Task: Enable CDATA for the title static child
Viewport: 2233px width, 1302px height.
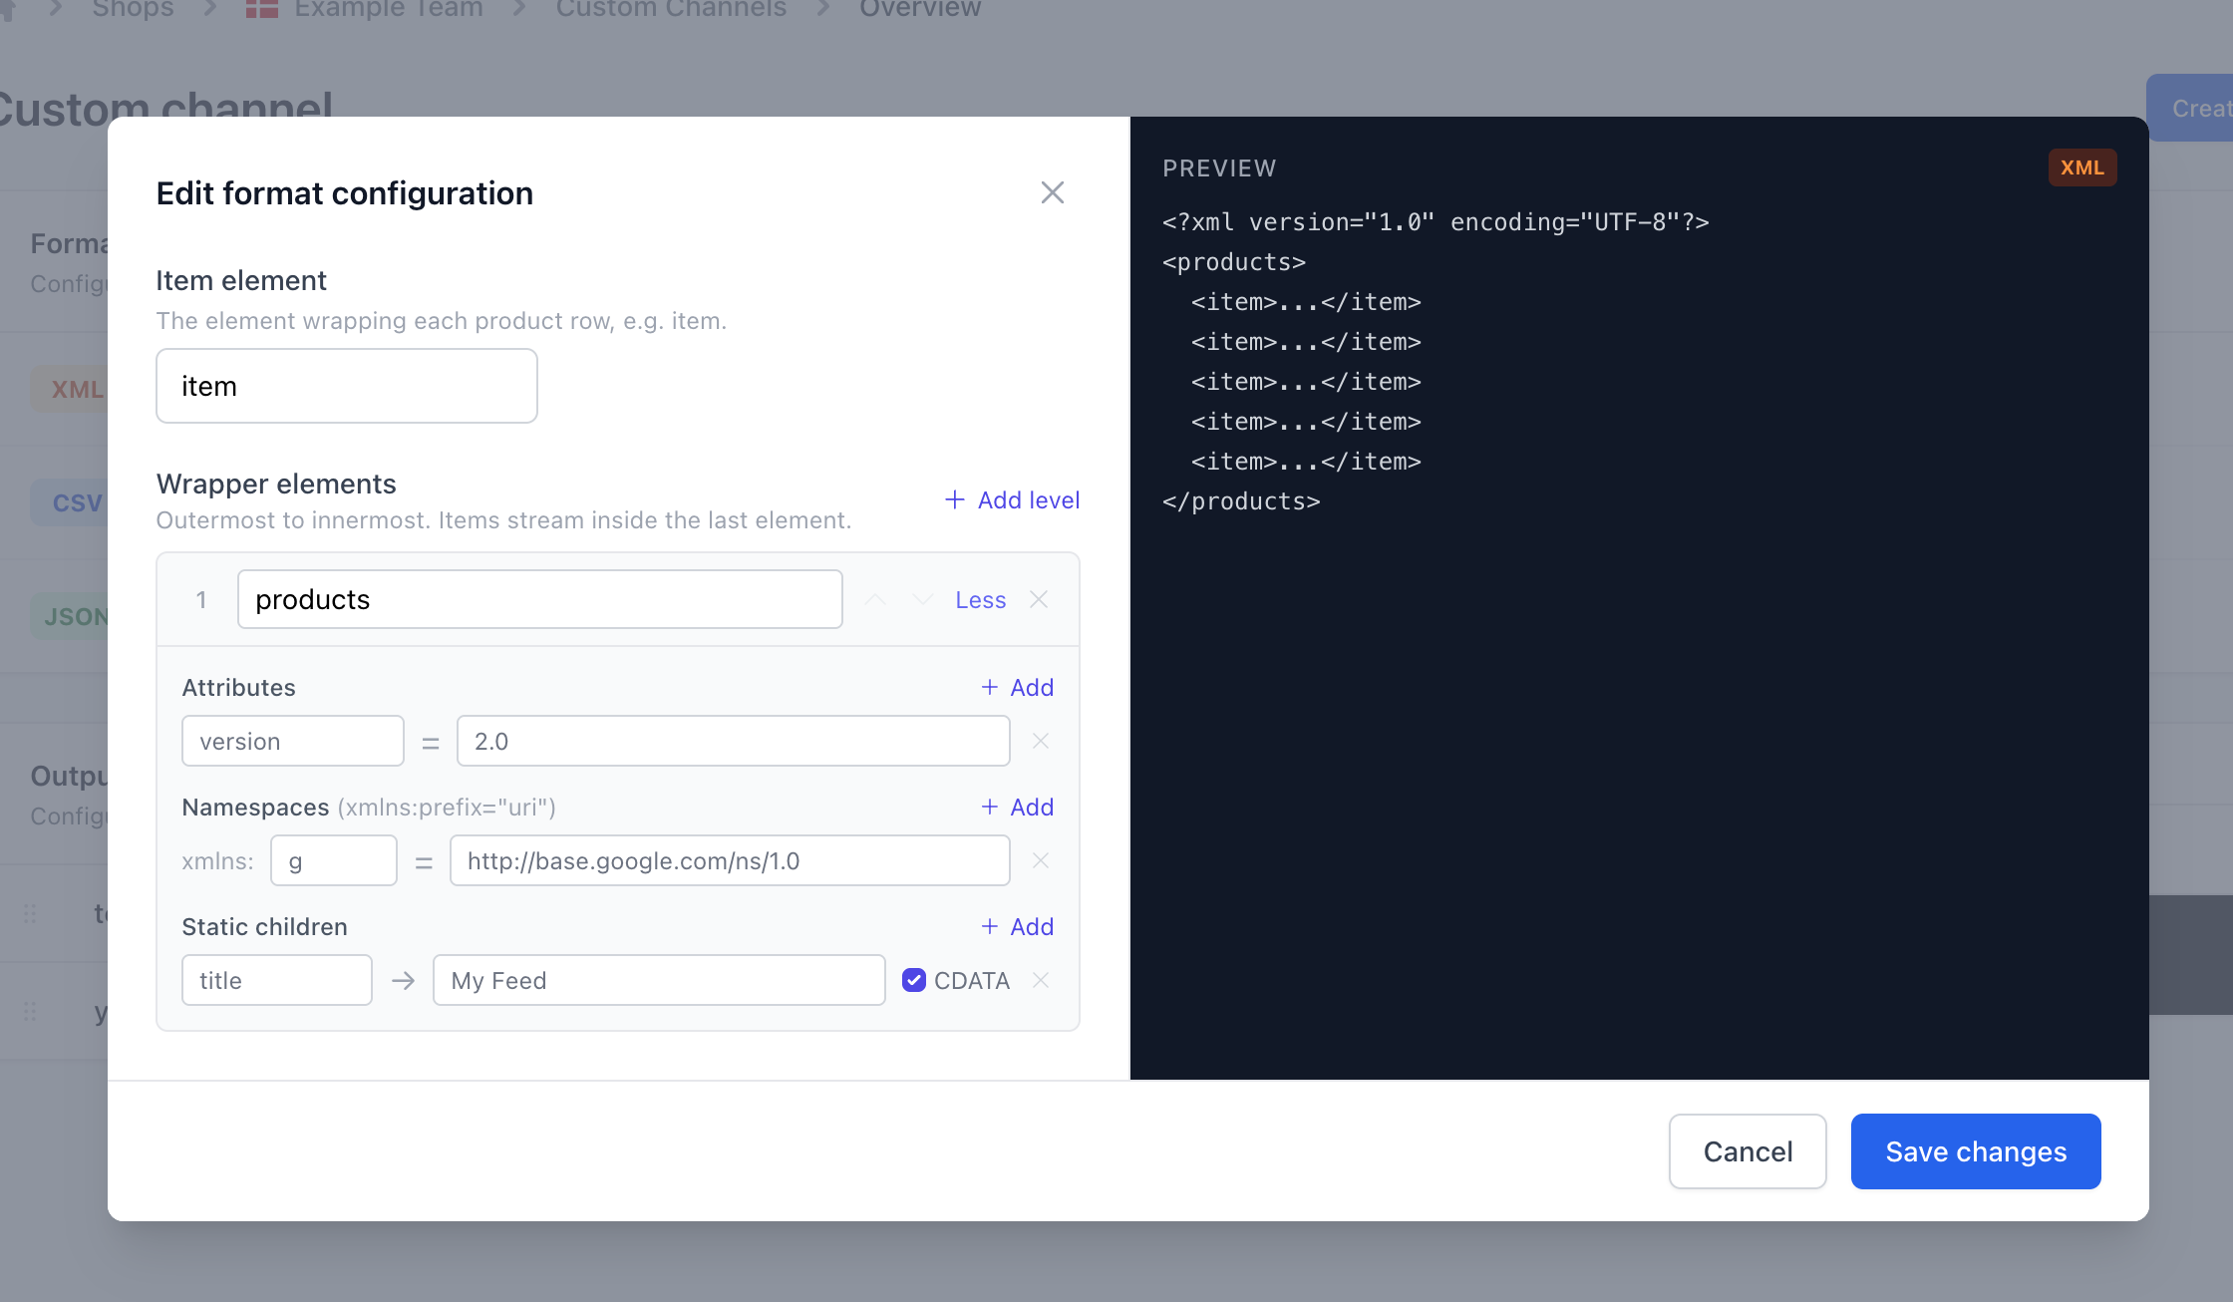Action: tap(913, 980)
